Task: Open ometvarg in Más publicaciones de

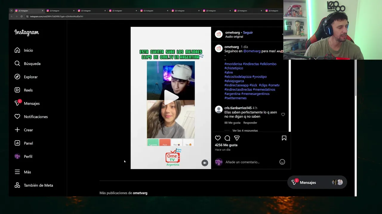Action: tap(140, 193)
